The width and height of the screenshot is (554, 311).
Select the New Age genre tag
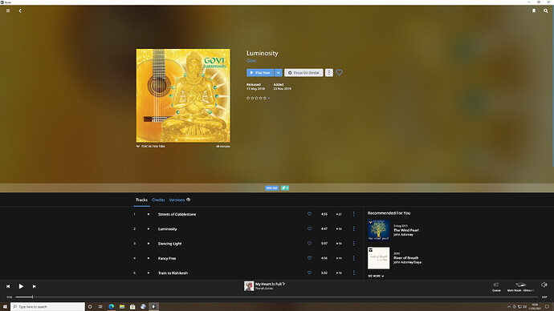(271, 188)
